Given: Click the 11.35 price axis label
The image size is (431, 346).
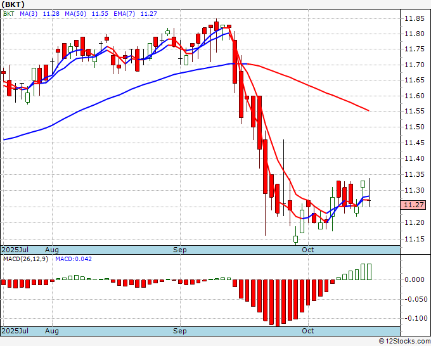Looking at the screenshot, I should (415, 174).
